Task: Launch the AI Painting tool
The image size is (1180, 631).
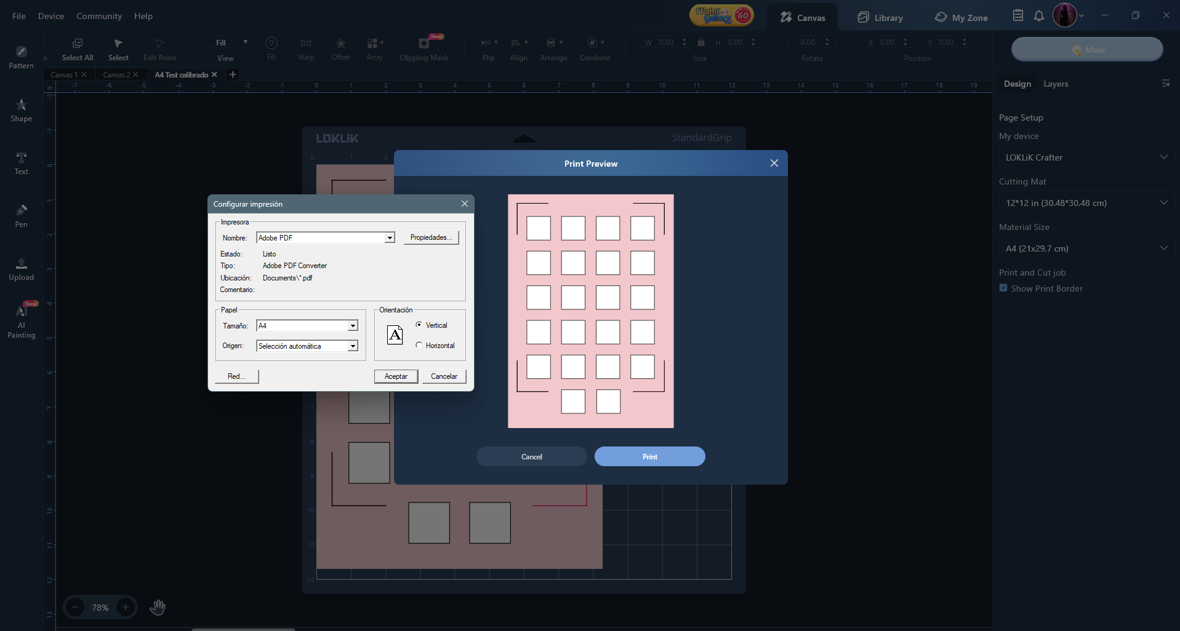Action: tap(21, 320)
